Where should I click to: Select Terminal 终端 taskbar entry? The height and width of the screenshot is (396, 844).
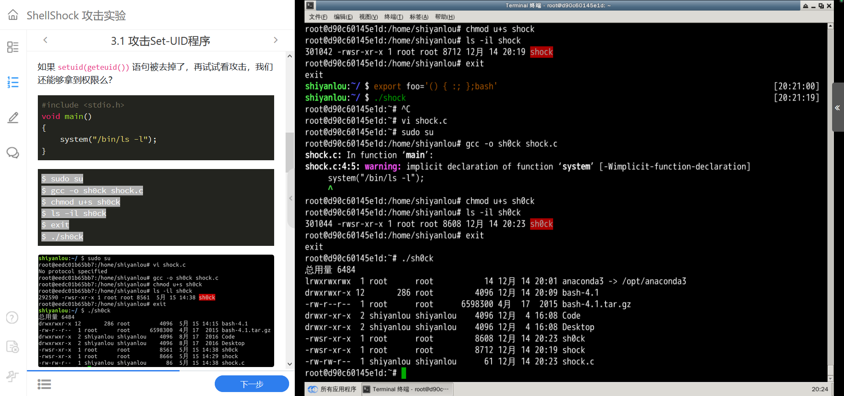407,389
